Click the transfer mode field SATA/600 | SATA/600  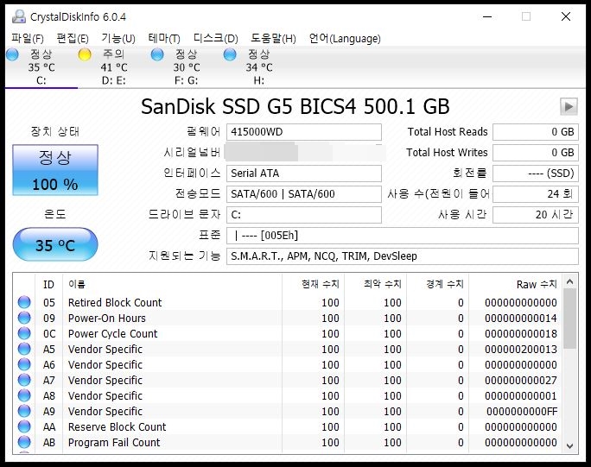coord(304,194)
